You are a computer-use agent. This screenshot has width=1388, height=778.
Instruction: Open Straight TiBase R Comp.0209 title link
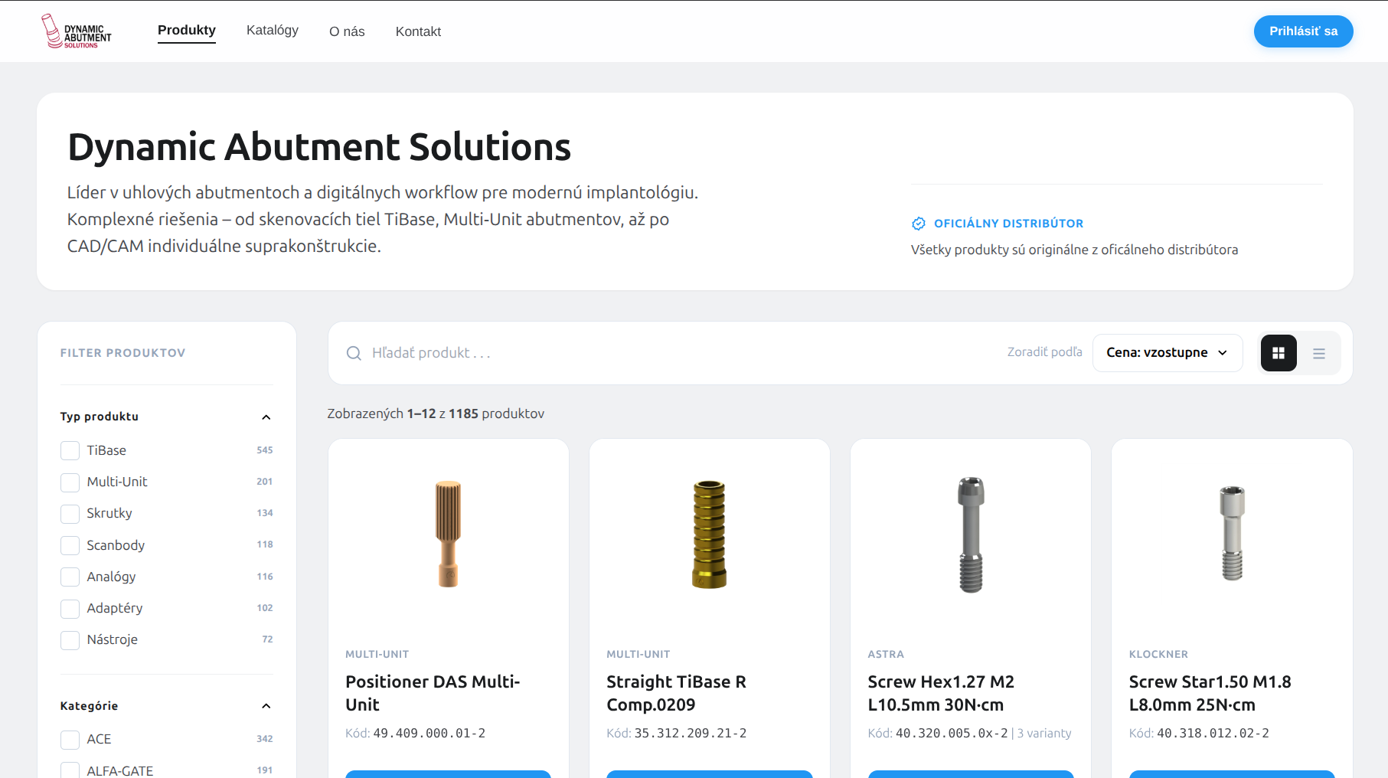tap(676, 693)
